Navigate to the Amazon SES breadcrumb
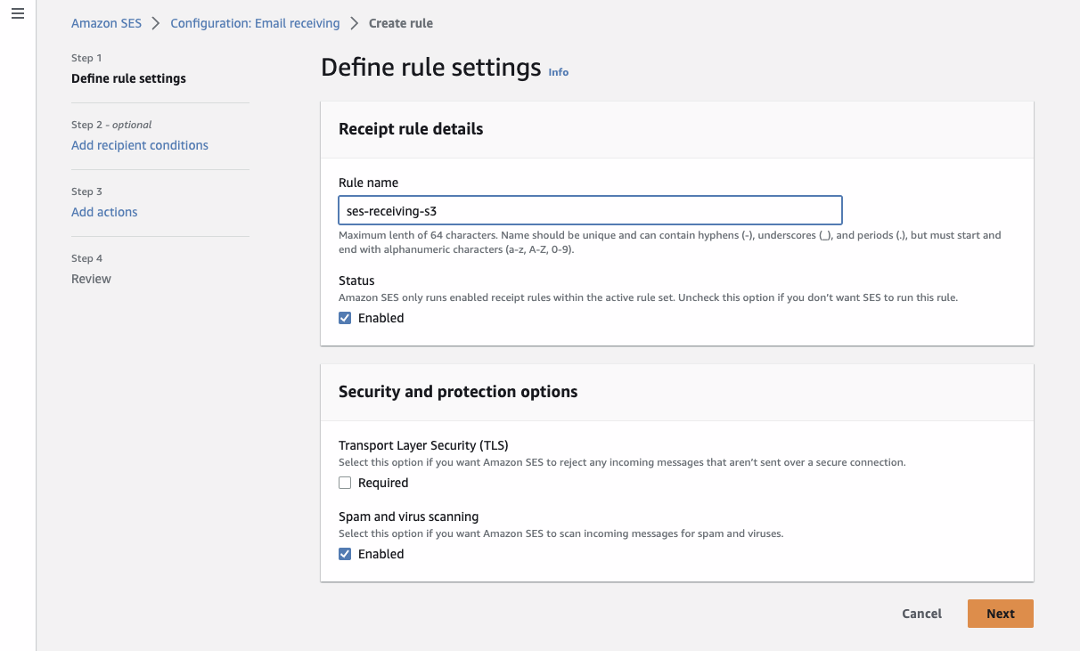Image resolution: width=1080 pixels, height=651 pixels. point(106,23)
